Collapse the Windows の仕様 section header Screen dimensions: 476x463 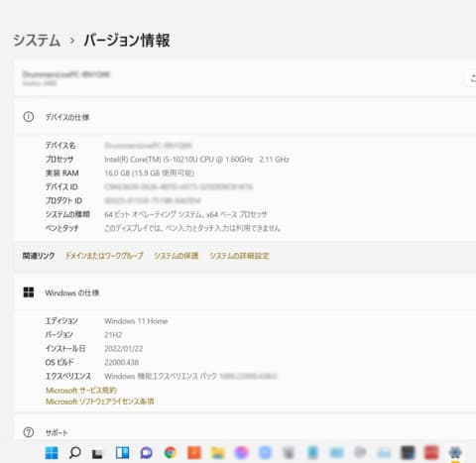click(x=245, y=292)
